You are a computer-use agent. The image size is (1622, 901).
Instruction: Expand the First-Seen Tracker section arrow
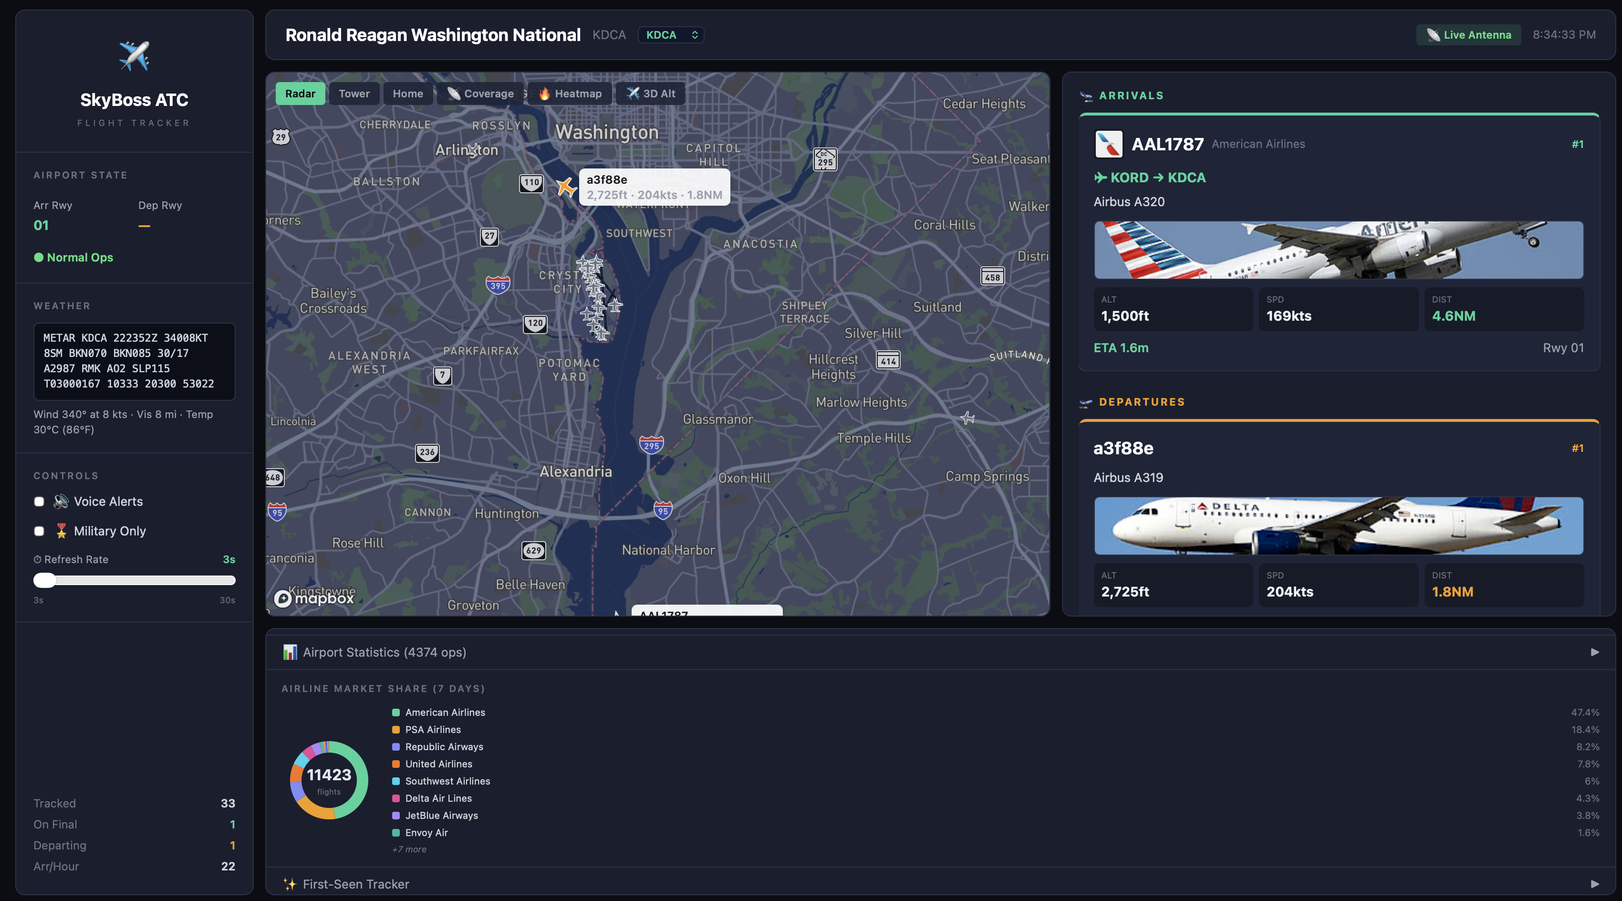coord(1595,884)
